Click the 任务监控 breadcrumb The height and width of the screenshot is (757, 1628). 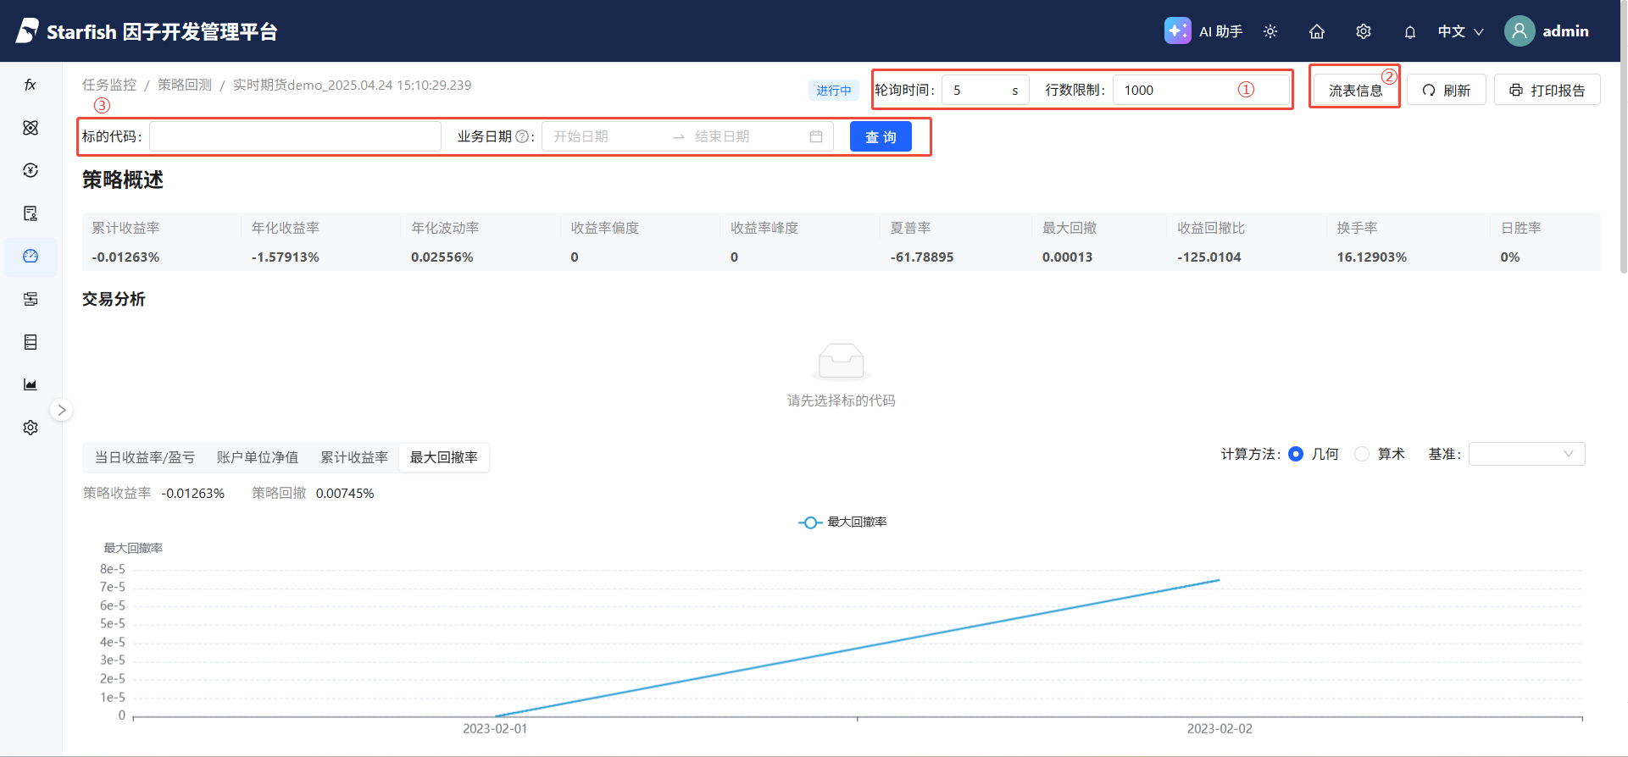[x=109, y=85]
